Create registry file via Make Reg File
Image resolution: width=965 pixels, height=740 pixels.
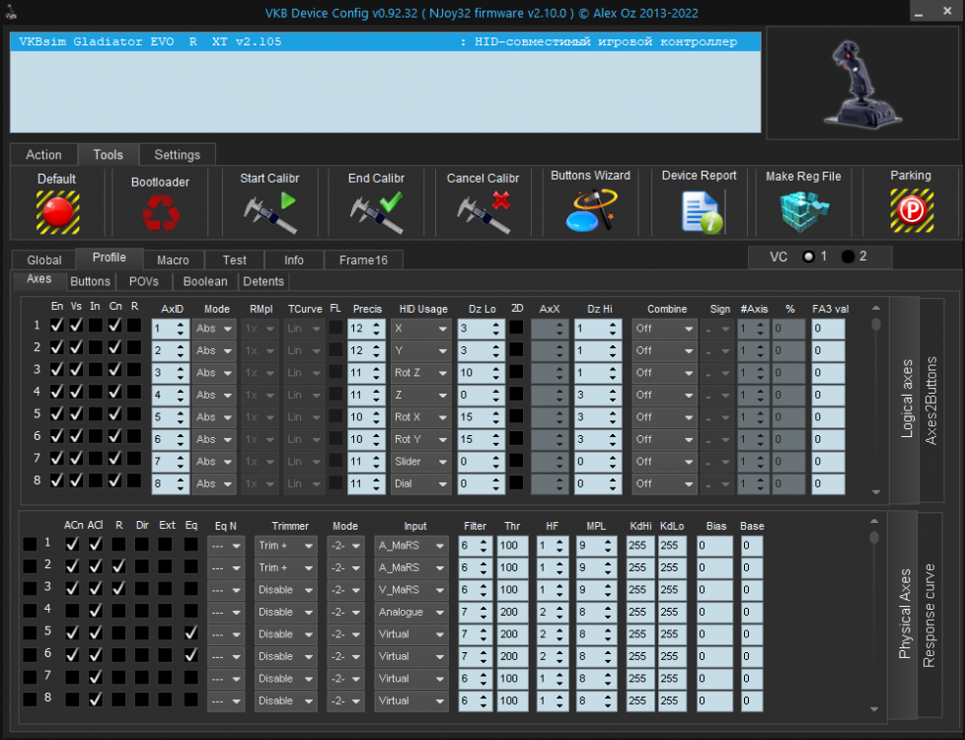coord(803,211)
